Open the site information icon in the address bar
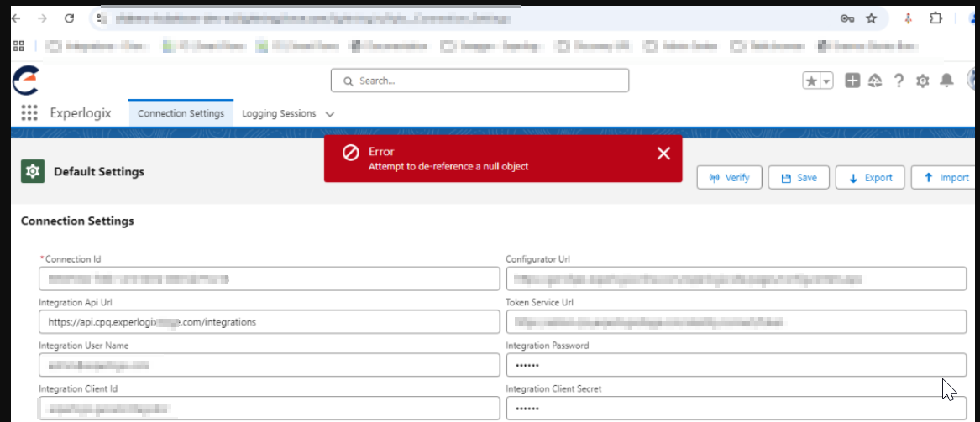 coord(99,18)
